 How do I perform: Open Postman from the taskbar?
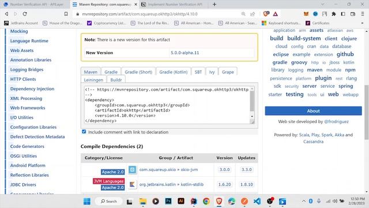click(244, 202)
